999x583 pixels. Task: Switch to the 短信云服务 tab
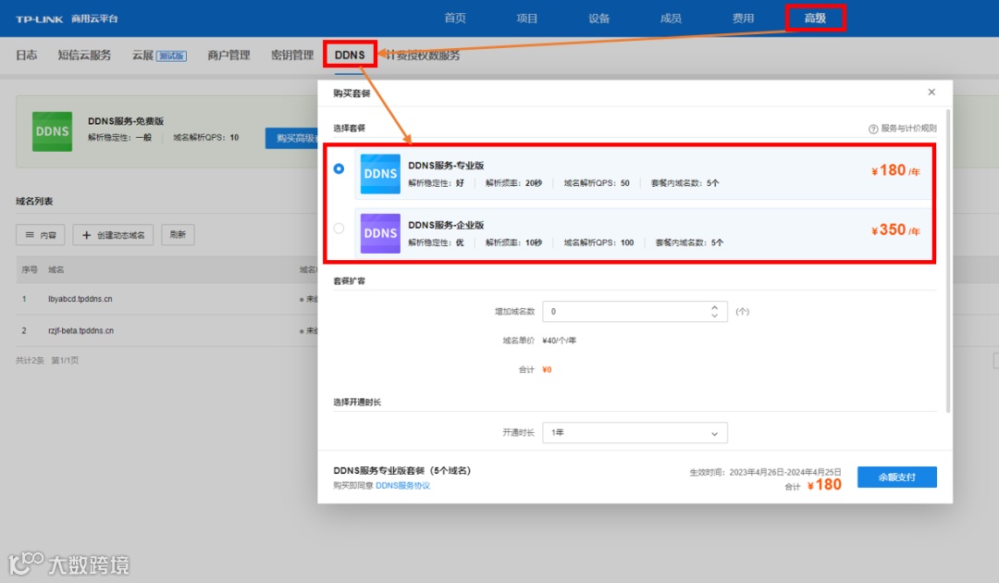coord(84,56)
